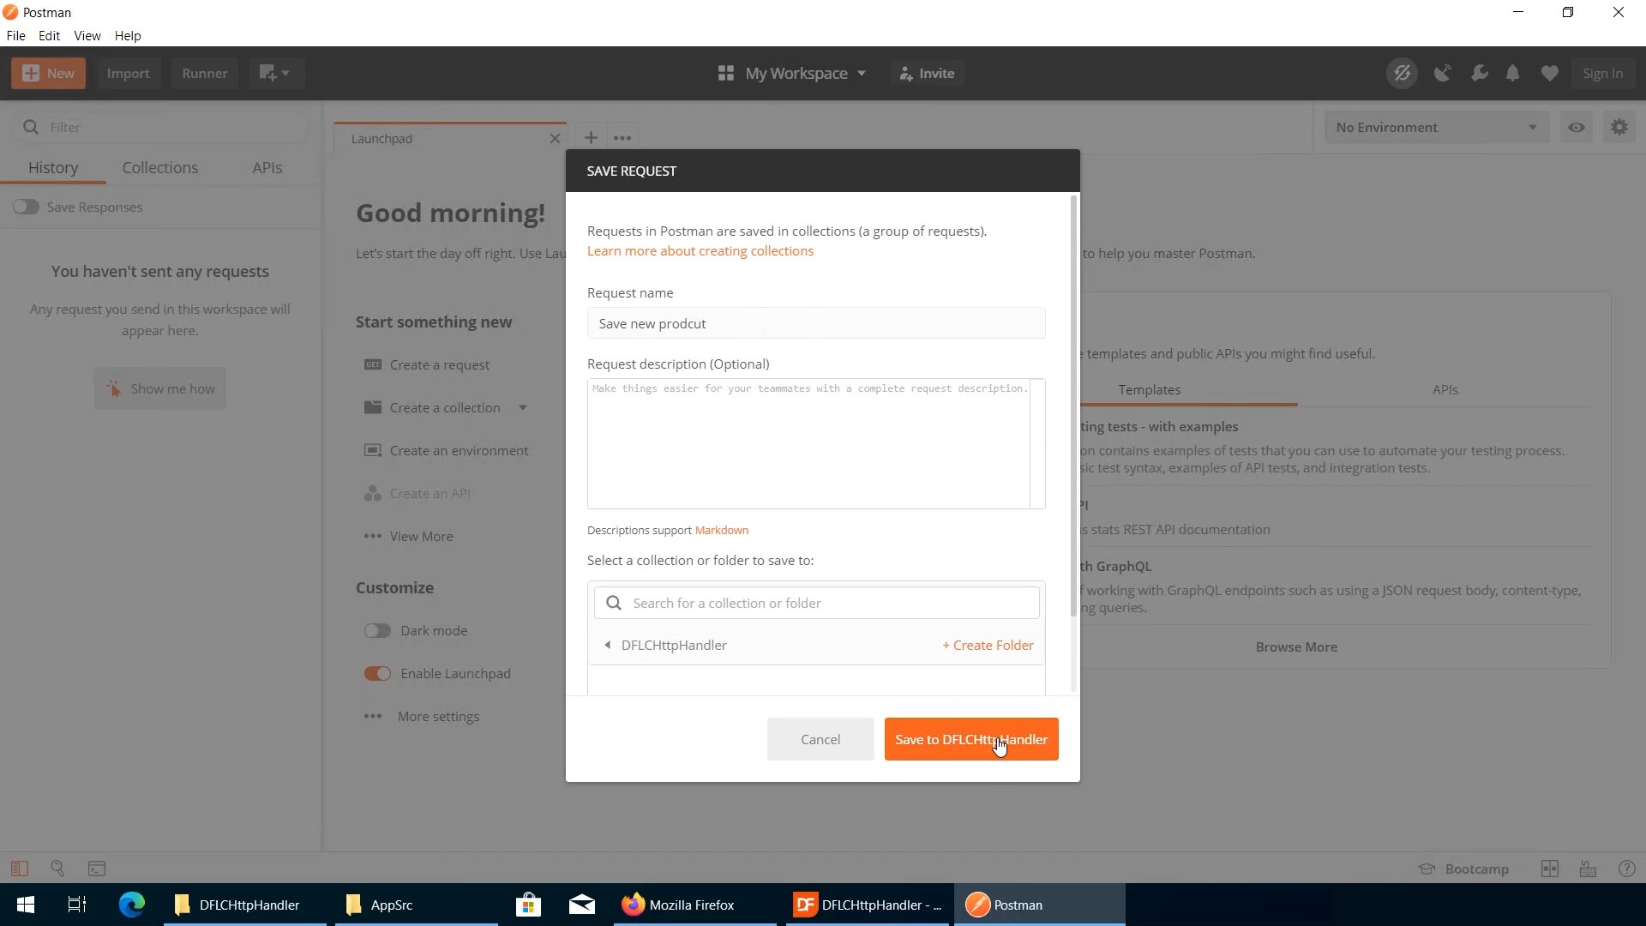Open the notifications bell icon
1646x926 pixels.
tap(1513, 74)
